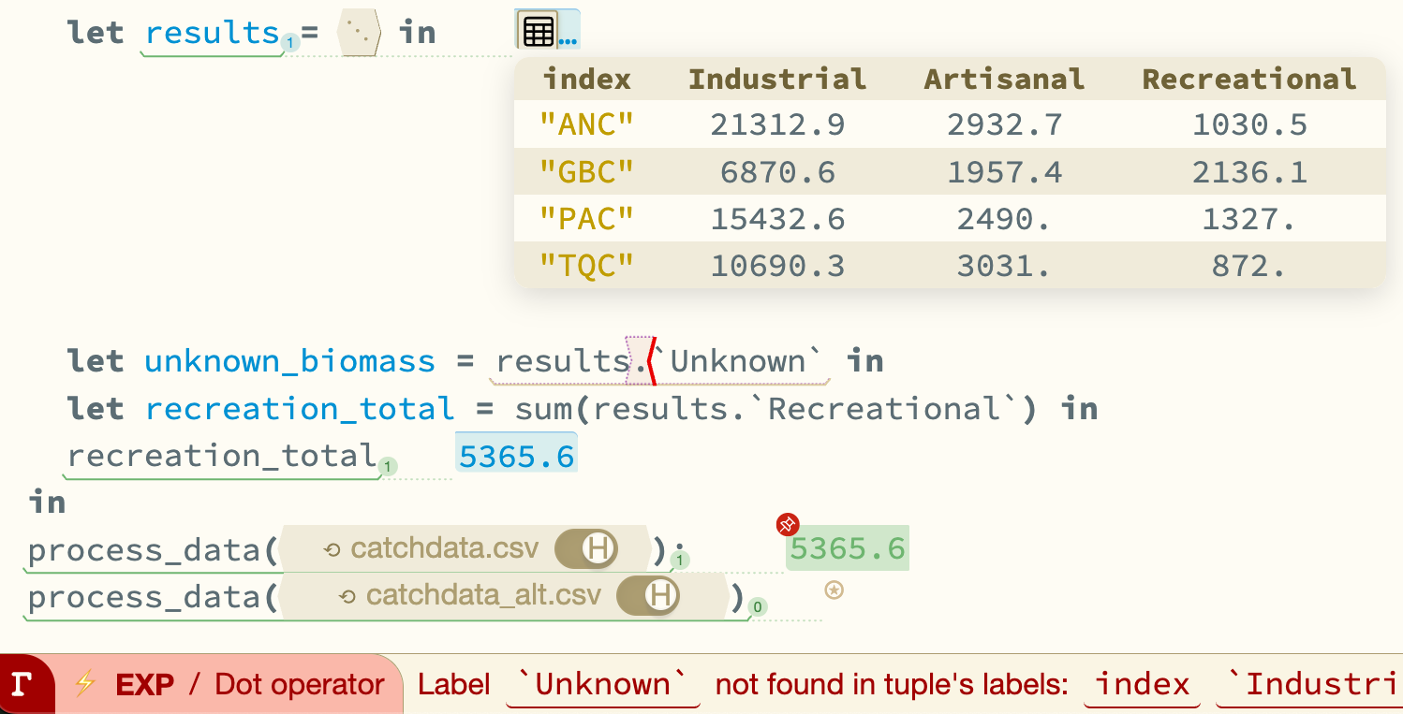Click the green pinned 5365.6 result value
This screenshot has height=714, width=1403.
coord(848,548)
